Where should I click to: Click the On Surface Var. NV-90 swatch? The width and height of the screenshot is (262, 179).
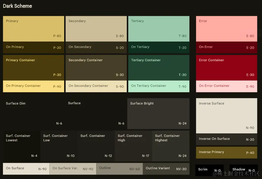(x=73, y=169)
